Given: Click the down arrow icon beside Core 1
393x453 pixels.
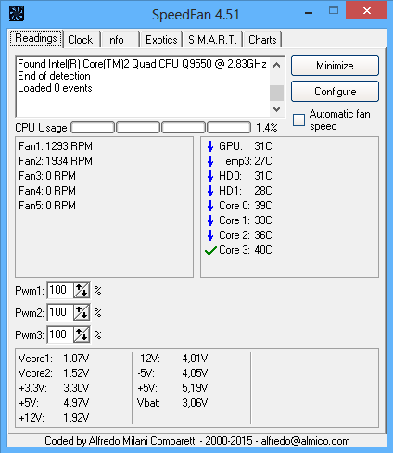Looking at the screenshot, I should [210, 220].
